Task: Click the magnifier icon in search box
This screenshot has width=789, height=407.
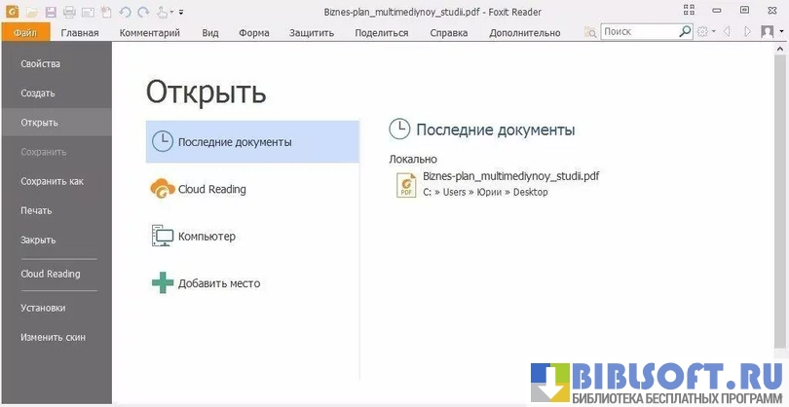Action: (x=685, y=32)
